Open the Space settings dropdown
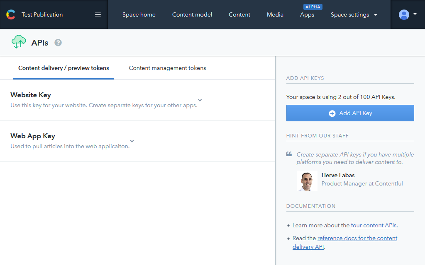Viewport: 425px width, 265px height. tap(354, 14)
